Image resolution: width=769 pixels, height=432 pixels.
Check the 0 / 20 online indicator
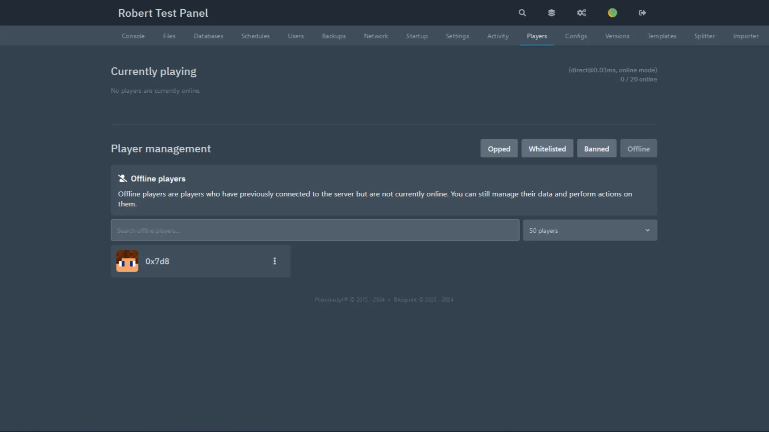click(x=638, y=79)
